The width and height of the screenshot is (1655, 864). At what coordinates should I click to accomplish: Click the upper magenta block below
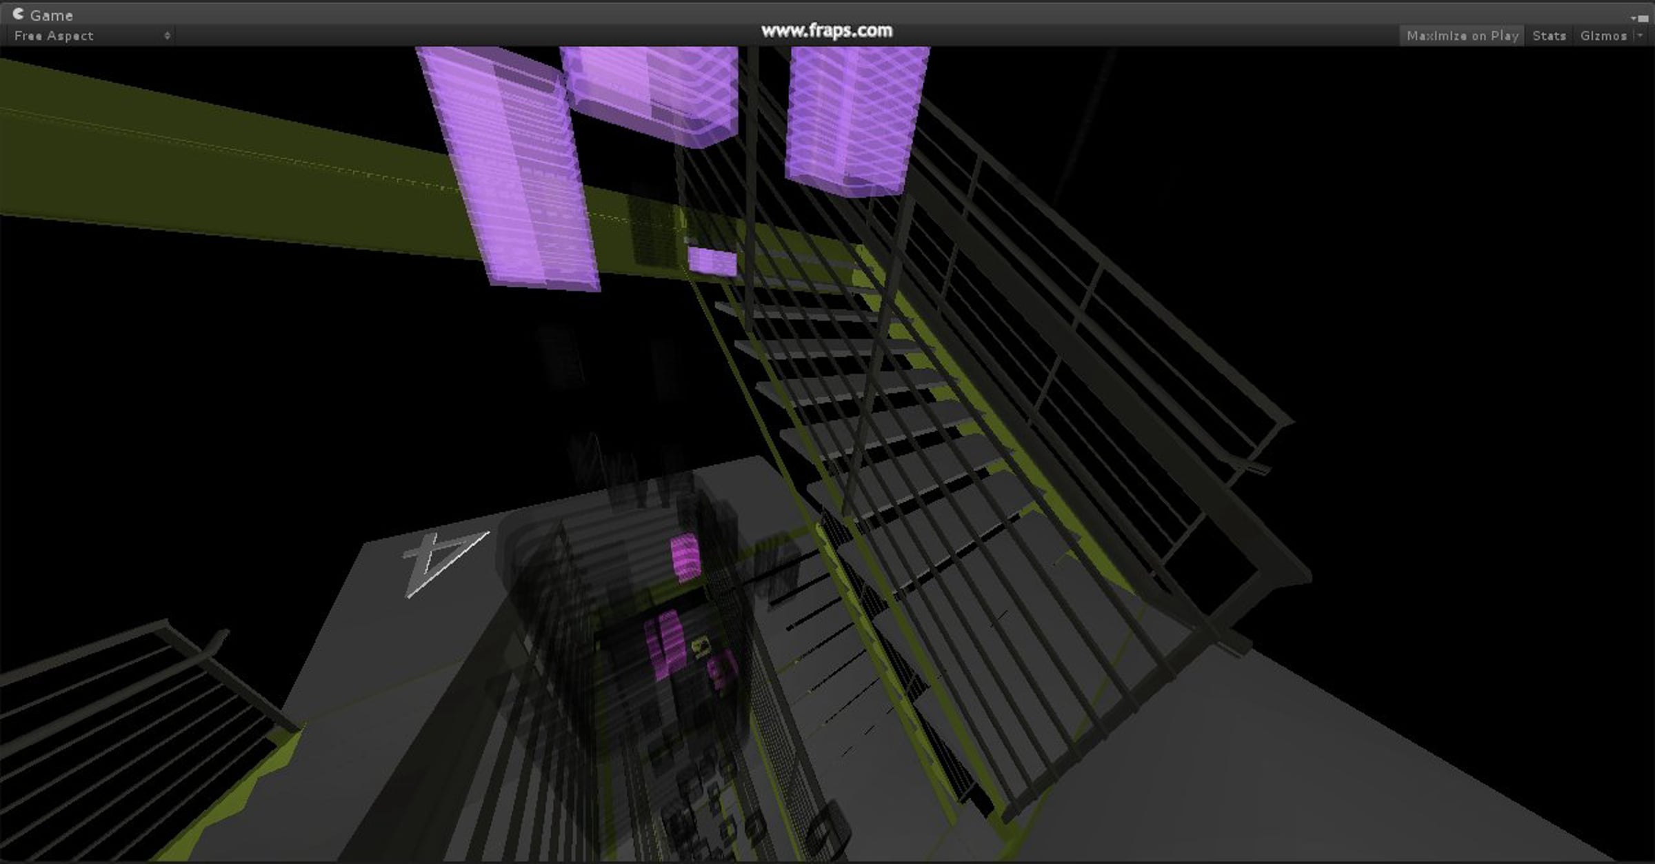pos(685,557)
